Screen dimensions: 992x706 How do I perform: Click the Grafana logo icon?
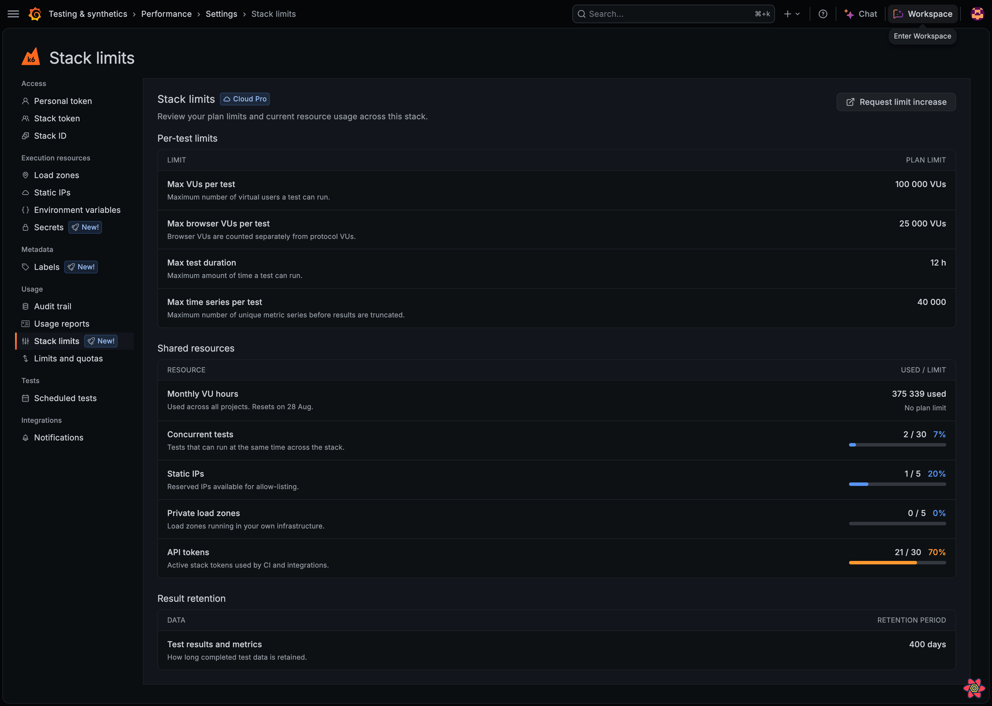click(35, 14)
